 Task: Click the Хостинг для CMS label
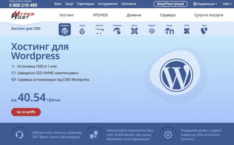coord(26,28)
